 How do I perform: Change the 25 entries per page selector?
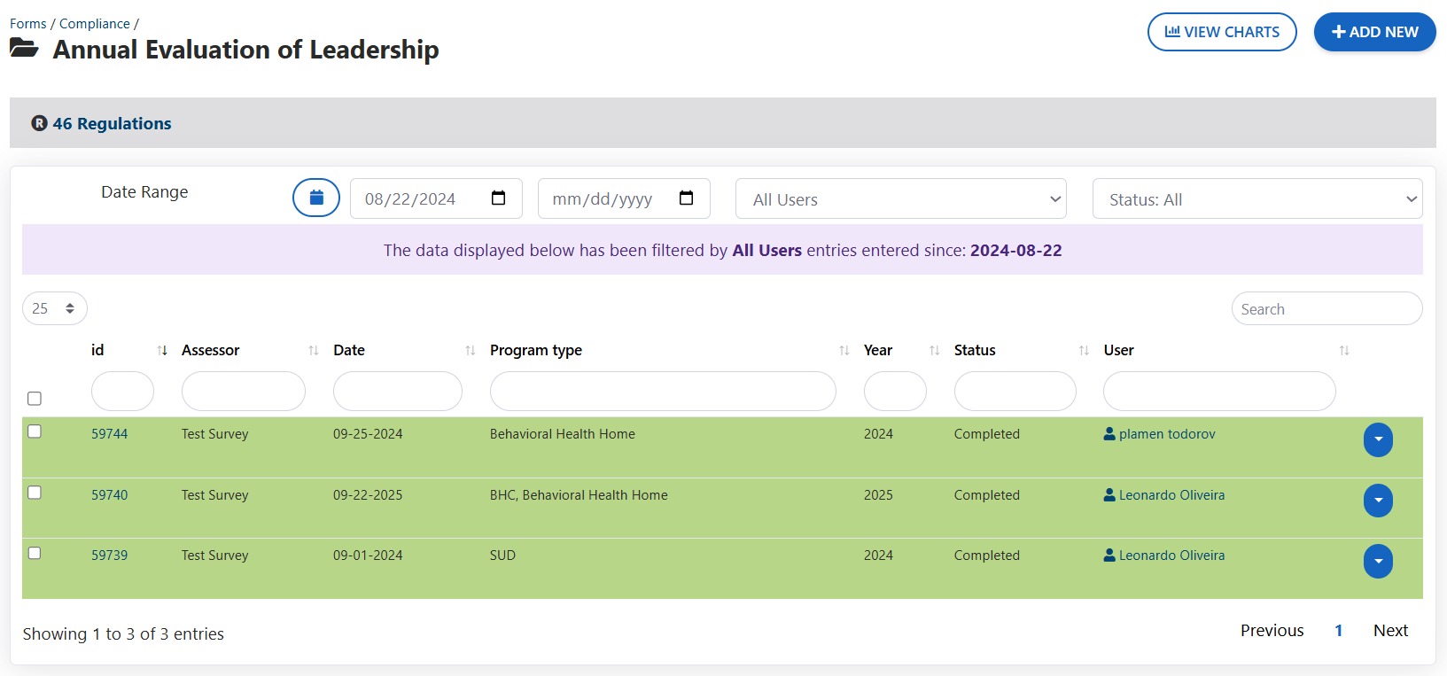[54, 308]
